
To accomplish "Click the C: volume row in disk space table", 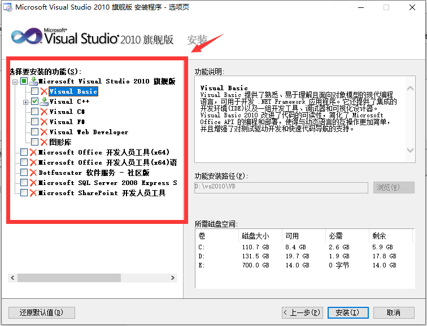I will [305, 247].
